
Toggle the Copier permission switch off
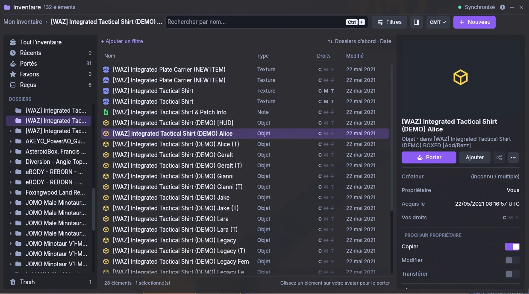tap(512, 247)
